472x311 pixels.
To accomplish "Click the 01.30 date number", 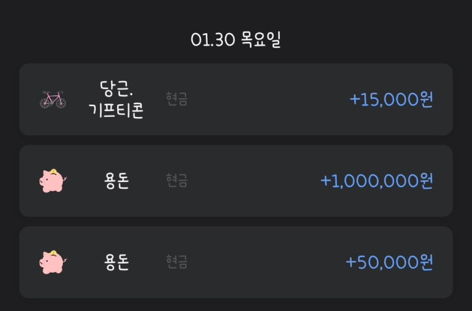I will click(213, 40).
